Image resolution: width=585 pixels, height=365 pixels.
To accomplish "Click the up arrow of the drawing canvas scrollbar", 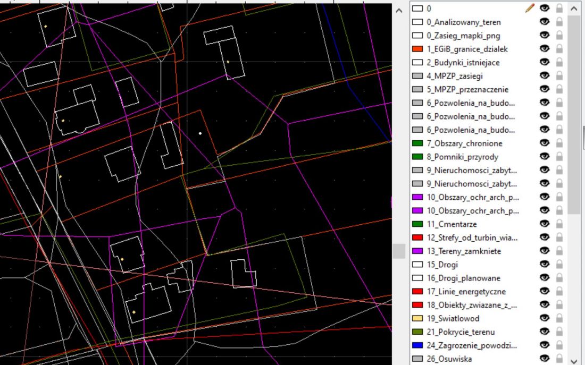I will pyautogui.click(x=399, y=11).
